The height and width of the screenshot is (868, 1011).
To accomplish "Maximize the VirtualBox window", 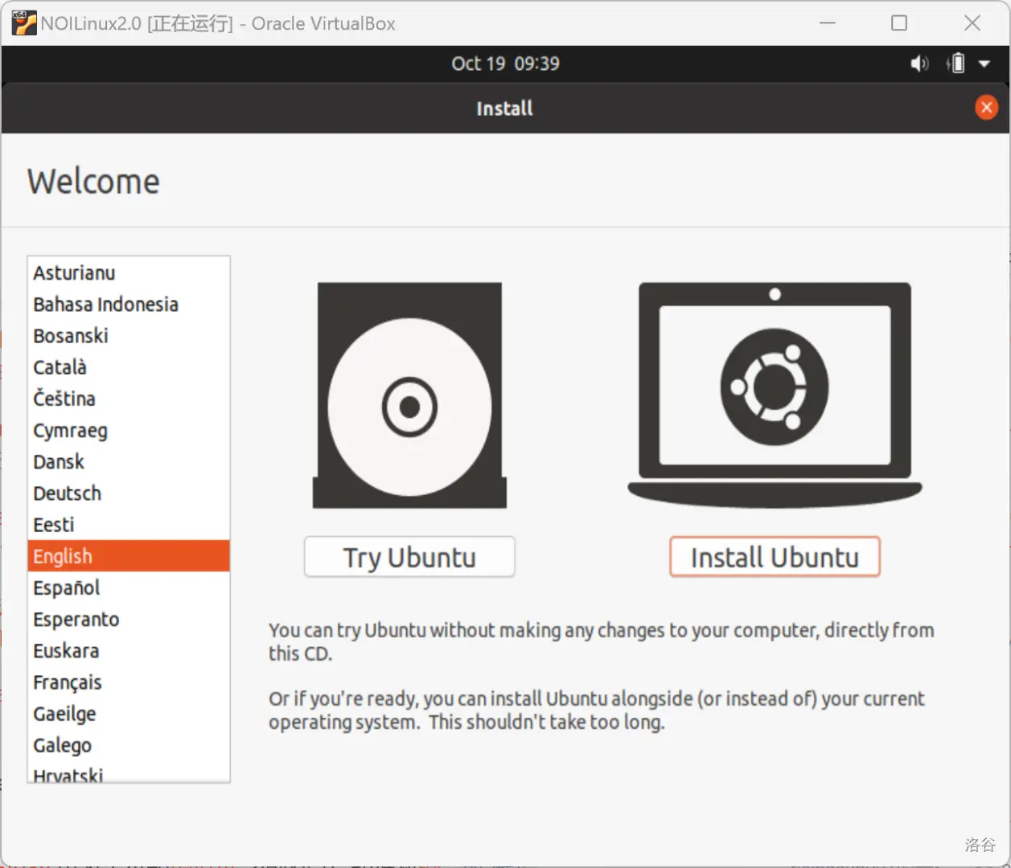I will point(899,23).
